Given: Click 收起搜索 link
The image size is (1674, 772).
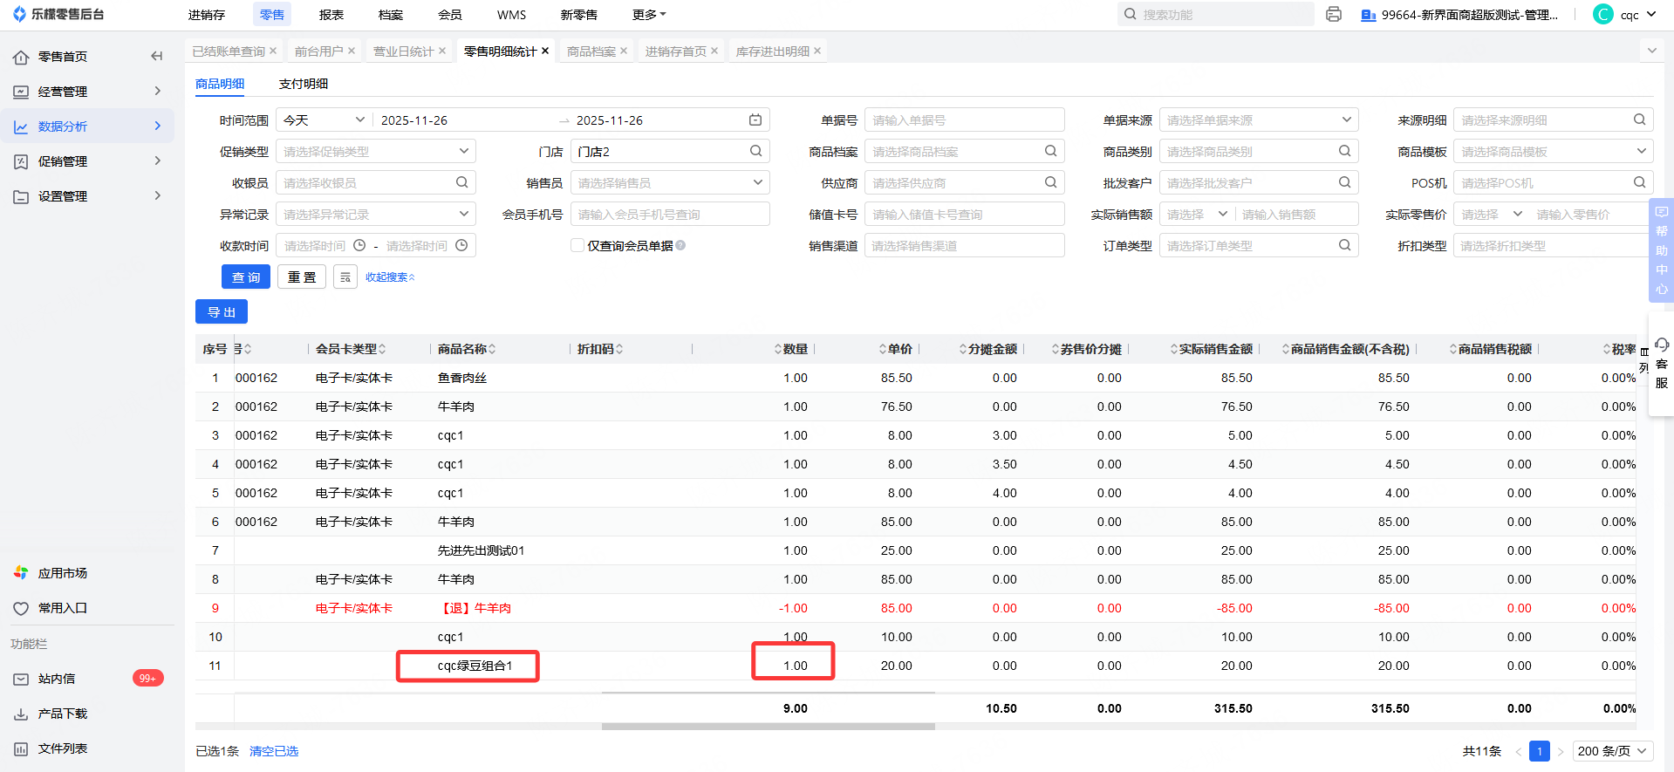Looking at the screenshot, I should coord(390,277).
